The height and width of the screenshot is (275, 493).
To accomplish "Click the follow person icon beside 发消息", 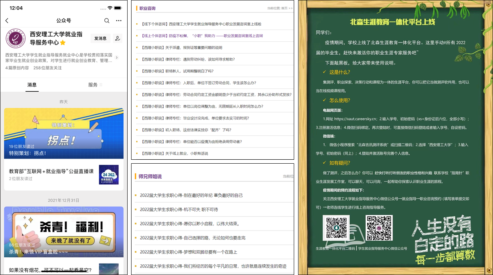I will [117, 38].
